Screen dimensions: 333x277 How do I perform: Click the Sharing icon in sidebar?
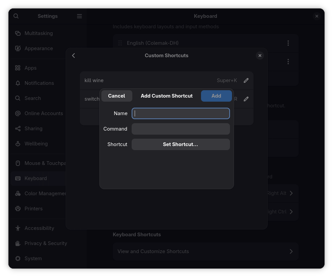coord(18,129)
